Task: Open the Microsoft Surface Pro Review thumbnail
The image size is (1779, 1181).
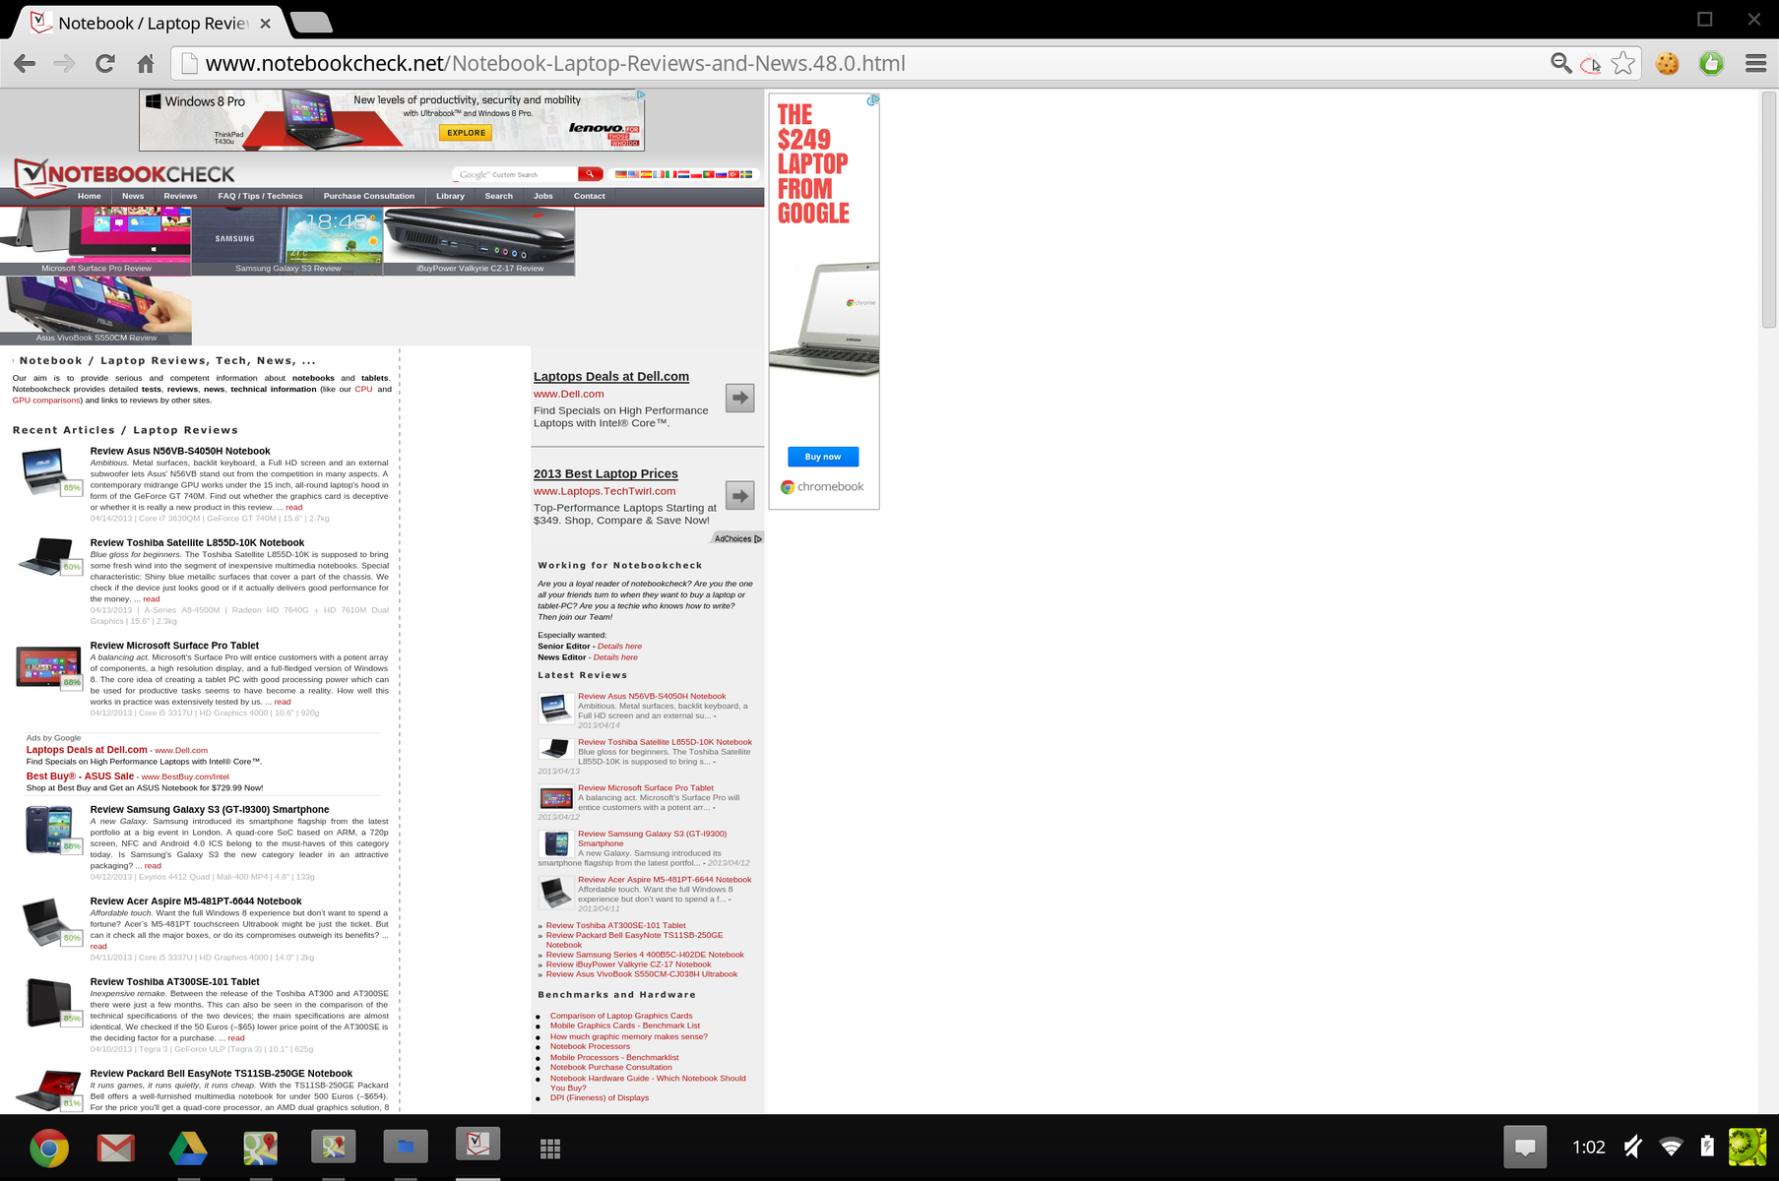Action: 95,241
